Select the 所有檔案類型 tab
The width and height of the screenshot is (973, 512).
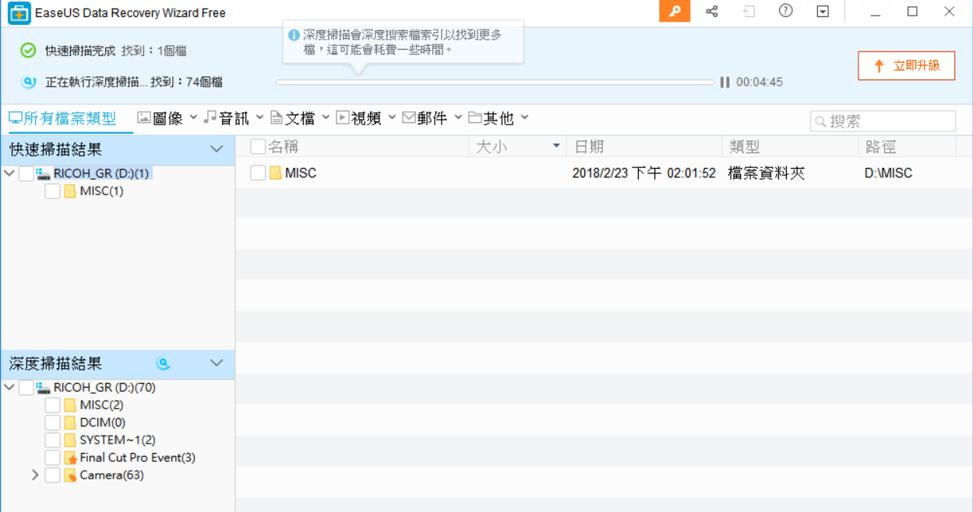pos(62,118)
